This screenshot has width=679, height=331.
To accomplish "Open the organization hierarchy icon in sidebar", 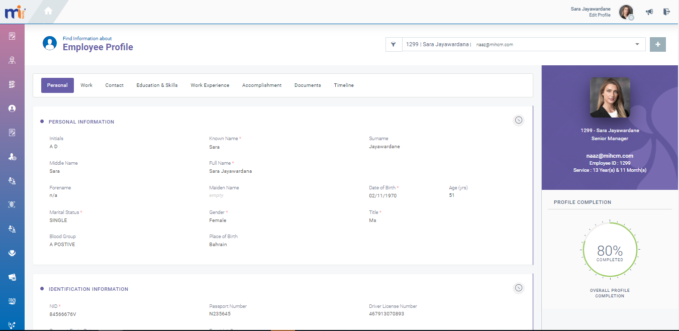I will pos(12,84).
